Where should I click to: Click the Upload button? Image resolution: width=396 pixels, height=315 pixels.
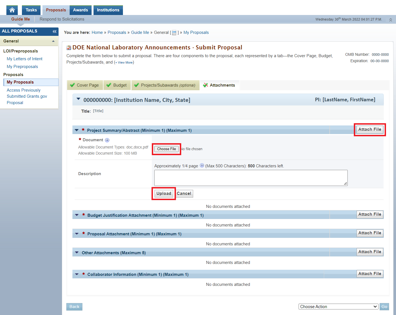point(164,193)
